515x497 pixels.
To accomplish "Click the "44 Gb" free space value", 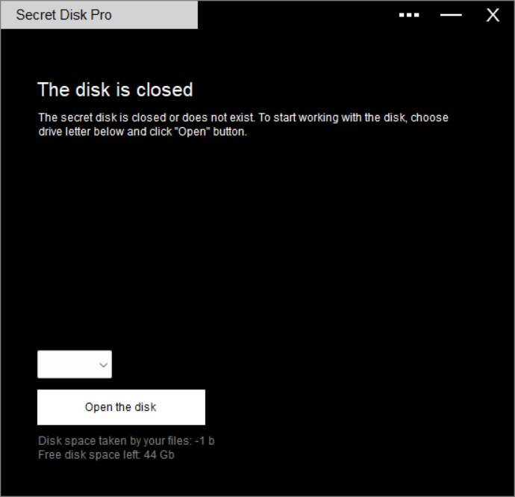I will (159, 455).
